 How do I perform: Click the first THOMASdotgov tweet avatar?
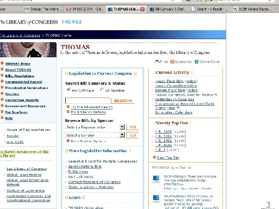coord(156,179)
